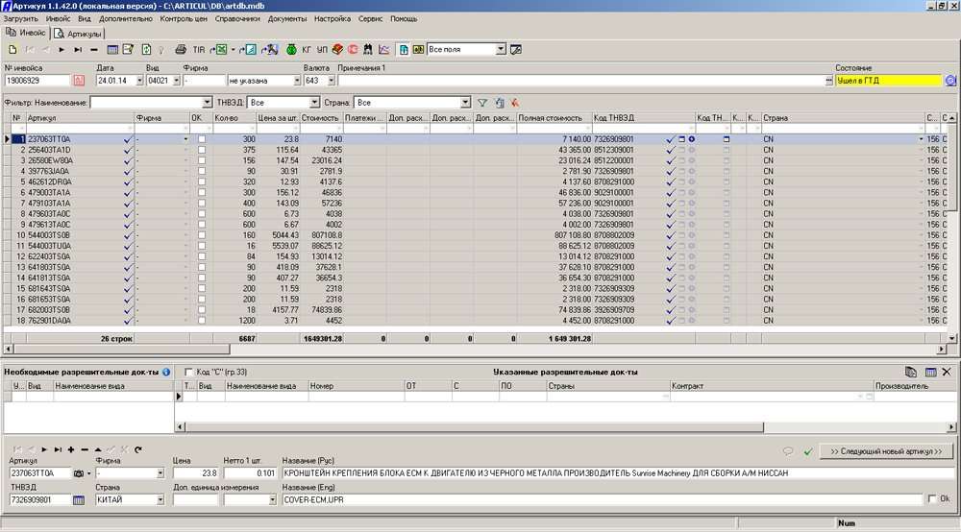Click the plus add-record icon in bottom navigator
This screenshot has width=961, height=532.
pyautogui.click(x=71, y=450)
